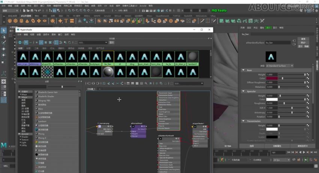The width and height of the screenshot is (319, 173).
Task: Click the MEL command line label
Action: [x=6, y=166]
